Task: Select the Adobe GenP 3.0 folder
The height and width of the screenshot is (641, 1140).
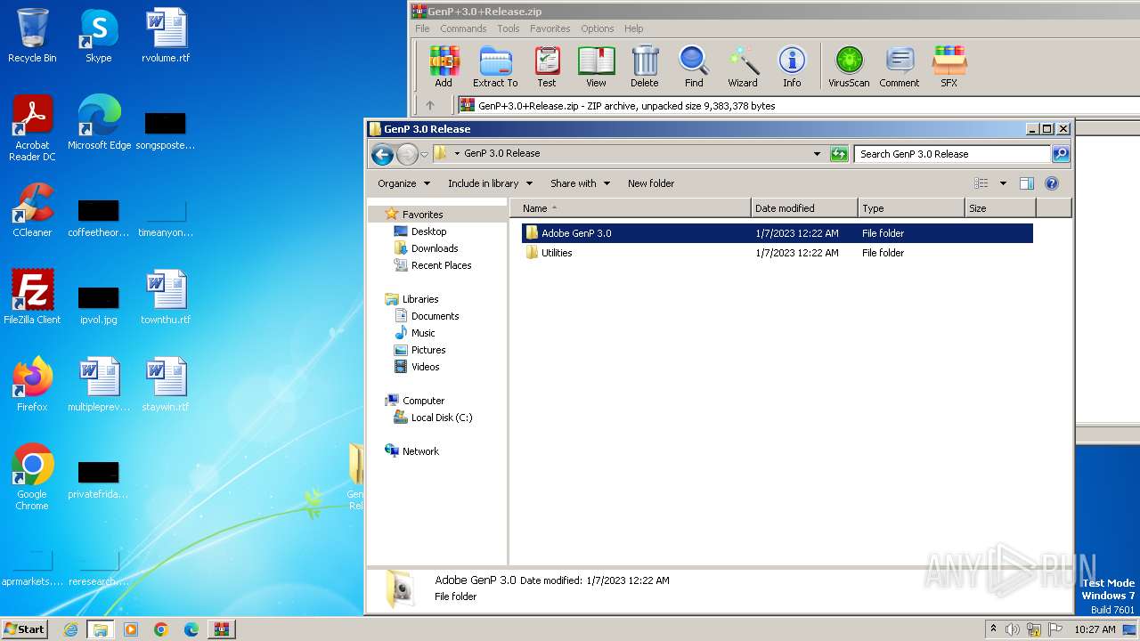Action: point(777,233)
